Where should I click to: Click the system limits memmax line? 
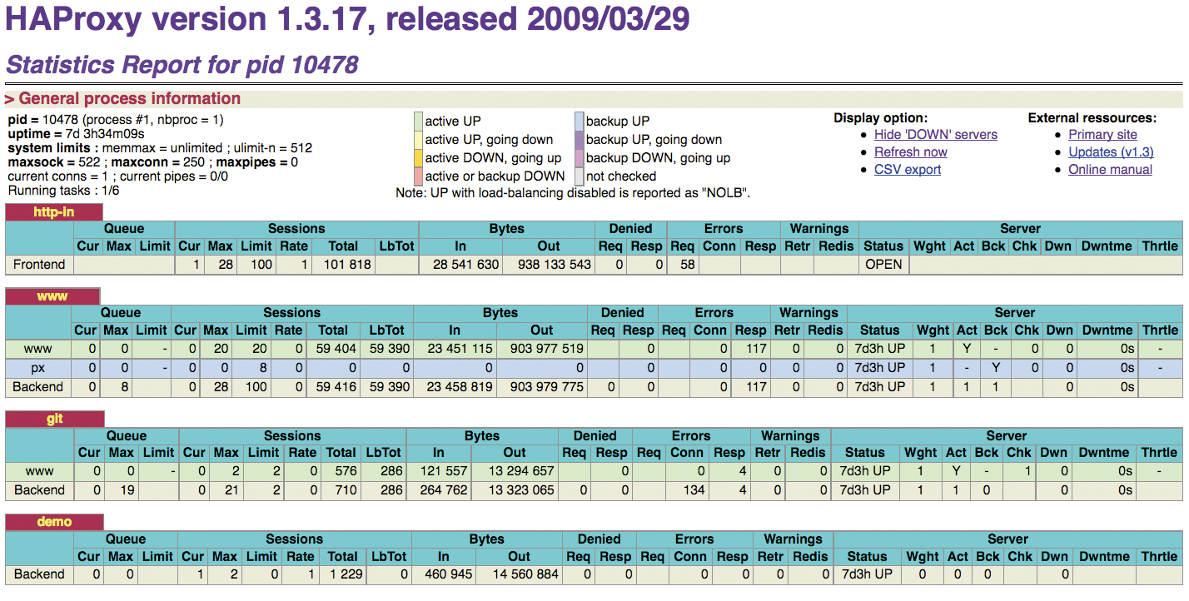(x=160, y=148)
